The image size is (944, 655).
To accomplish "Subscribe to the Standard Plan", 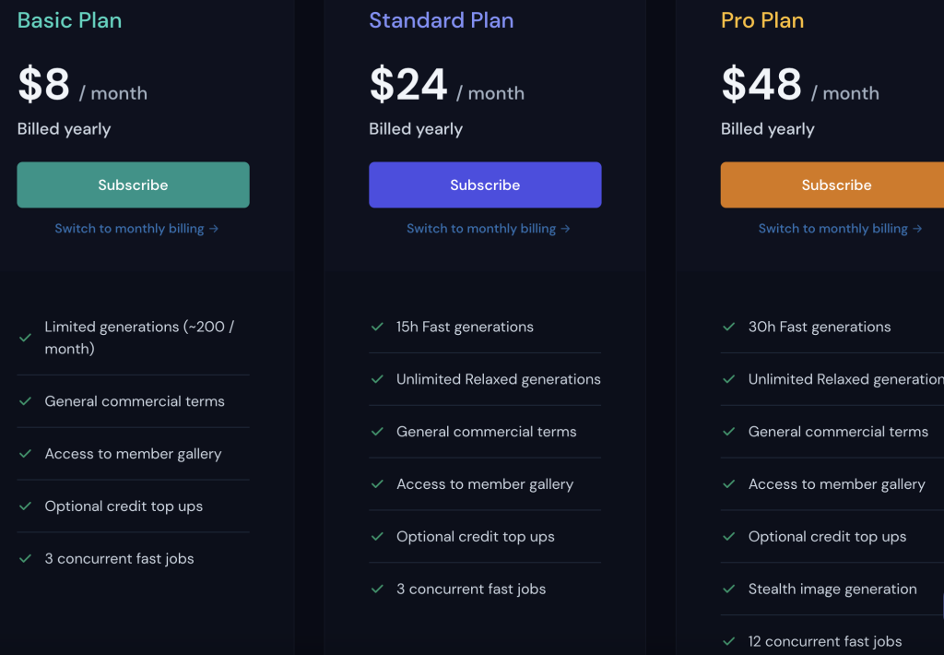I will pos(485,185).
